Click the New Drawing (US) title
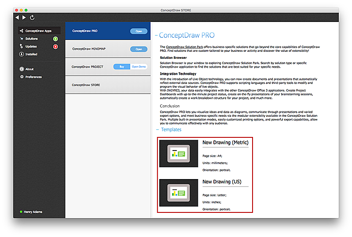The width and height of the screenshot is (352, 237). coord(222,182)
